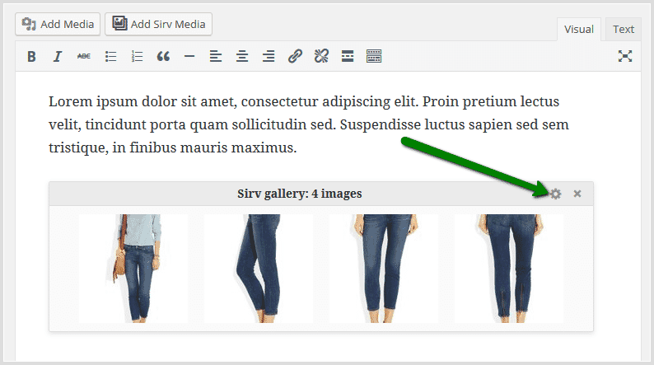Enter distraction-free fullscreen mode
Viewport: 654px width, 365px height.
point(625,56)
